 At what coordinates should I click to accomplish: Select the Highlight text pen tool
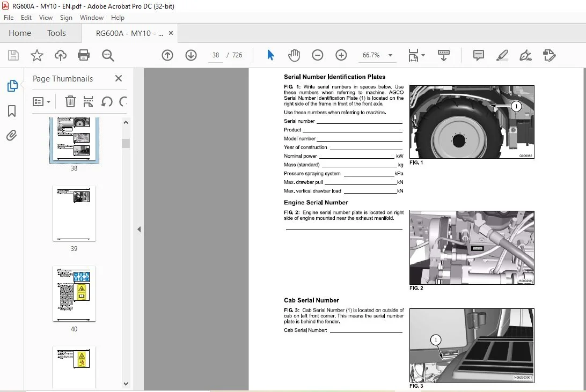pos(502,55)
